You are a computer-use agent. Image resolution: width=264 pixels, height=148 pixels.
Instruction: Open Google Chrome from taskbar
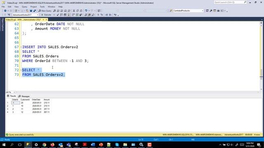tap(44, 145)
